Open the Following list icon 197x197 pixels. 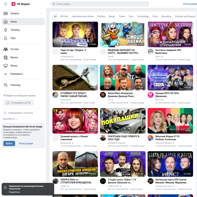6,85
